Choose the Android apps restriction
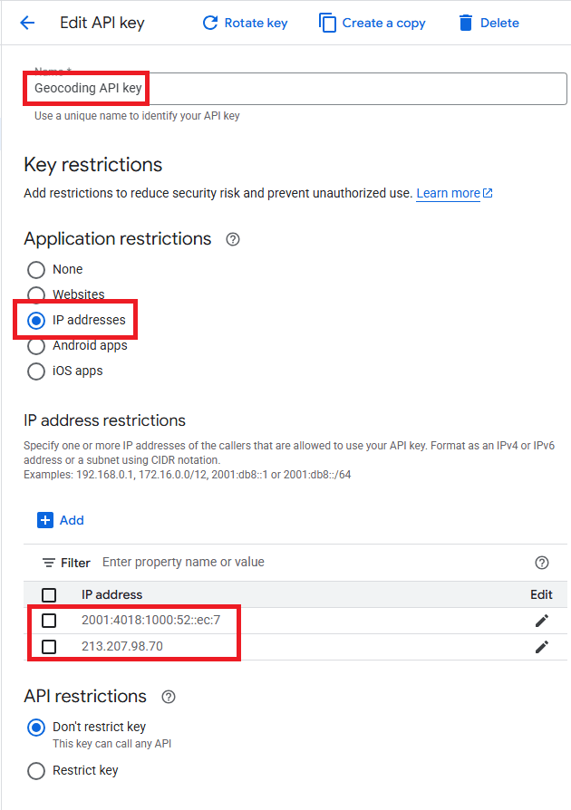This screenshot has width=571, height=810. pyautogui.click(x=36, y=346)
